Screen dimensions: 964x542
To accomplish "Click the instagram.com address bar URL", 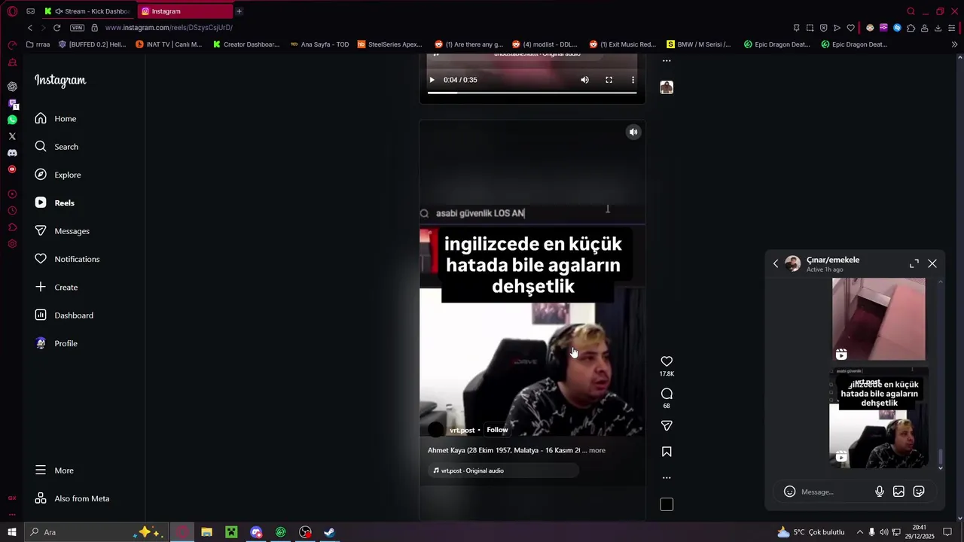I will tap(169, 28).
